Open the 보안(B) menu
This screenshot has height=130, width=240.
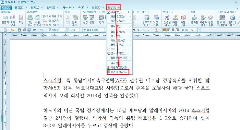pyautogui.click(x=96, y=7)
